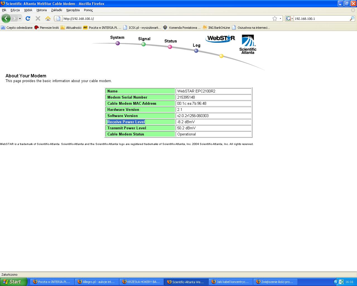Open the Zakładki menu

tap(57, 10)
